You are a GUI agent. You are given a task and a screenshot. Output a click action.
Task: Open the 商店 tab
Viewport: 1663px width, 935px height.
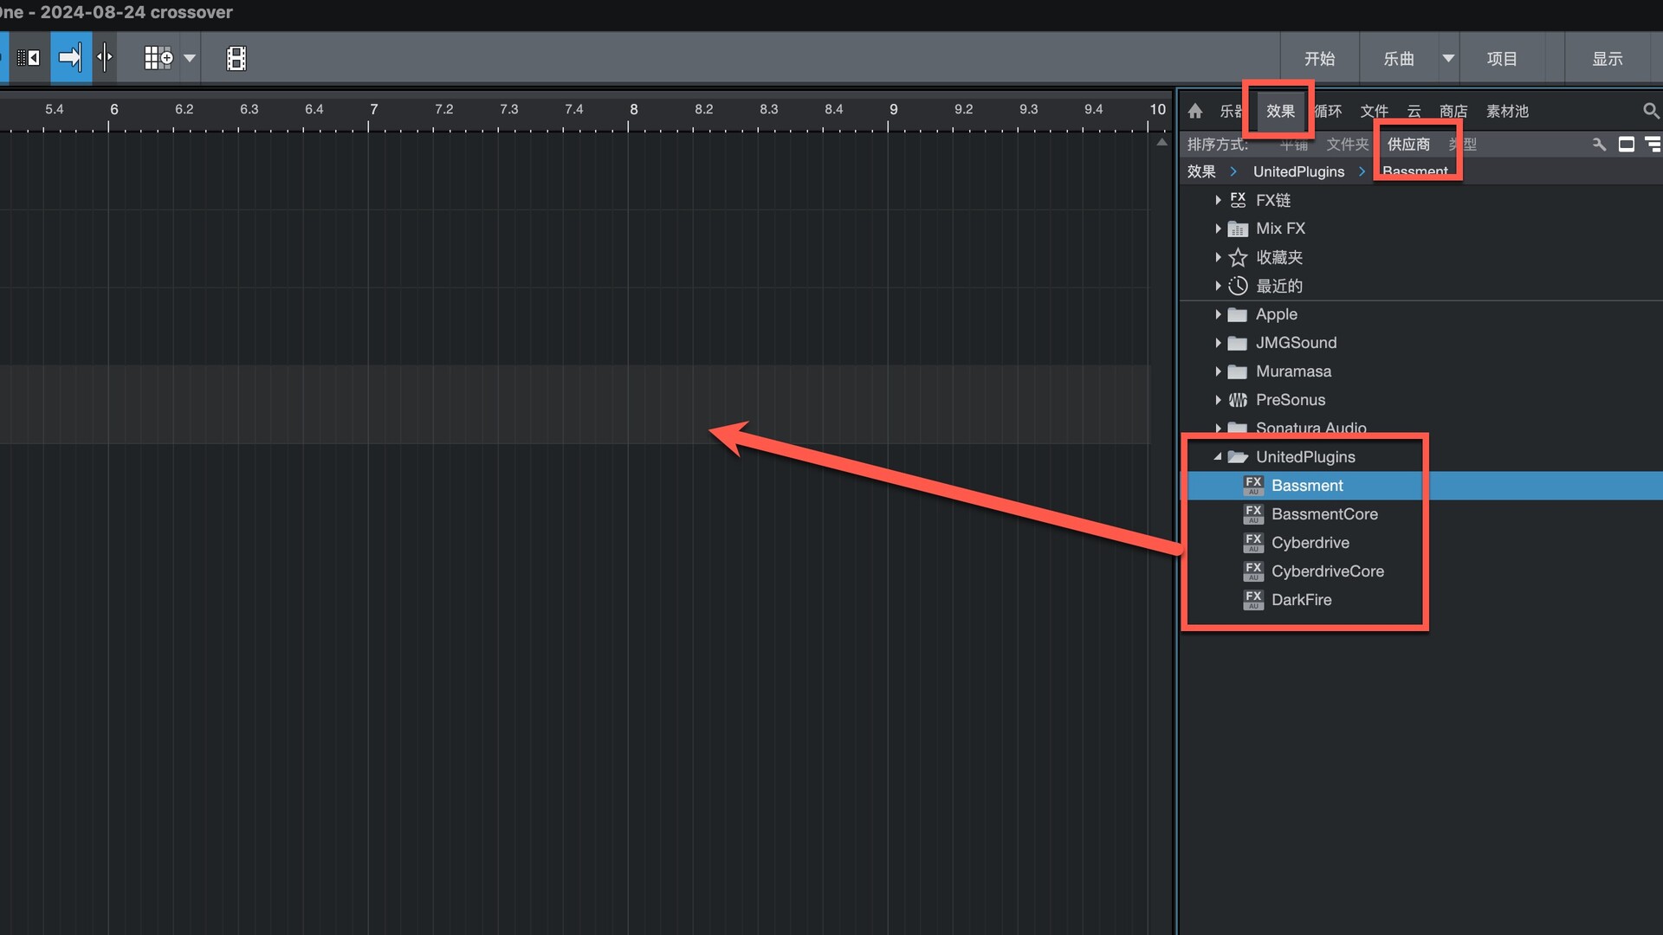point(1453,111)
